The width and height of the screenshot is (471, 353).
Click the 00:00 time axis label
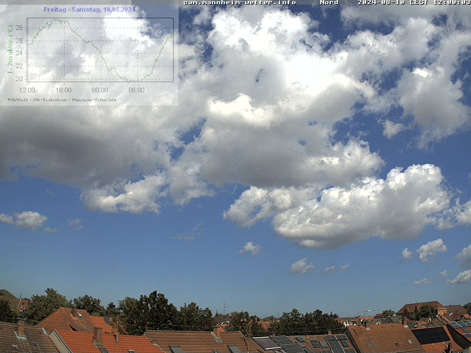pyautogui.click(x=100, y=90)
